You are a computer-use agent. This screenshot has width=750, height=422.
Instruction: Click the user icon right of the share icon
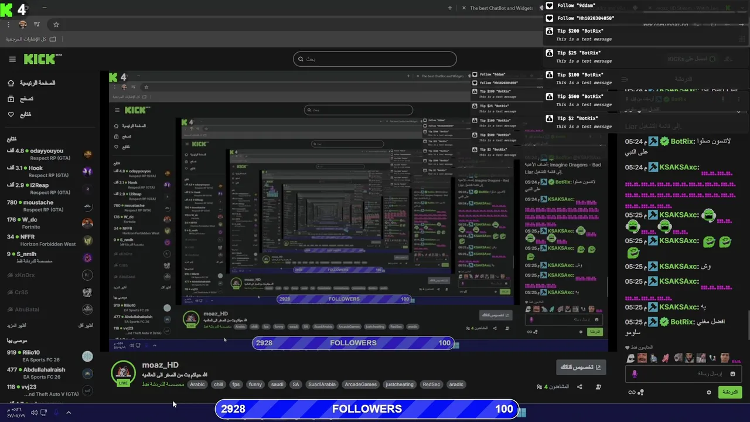598,387
